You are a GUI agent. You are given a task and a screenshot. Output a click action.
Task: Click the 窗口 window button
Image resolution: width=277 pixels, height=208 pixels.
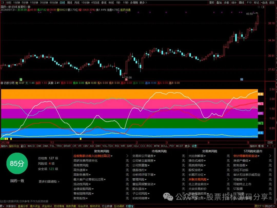tap(23, 146)
